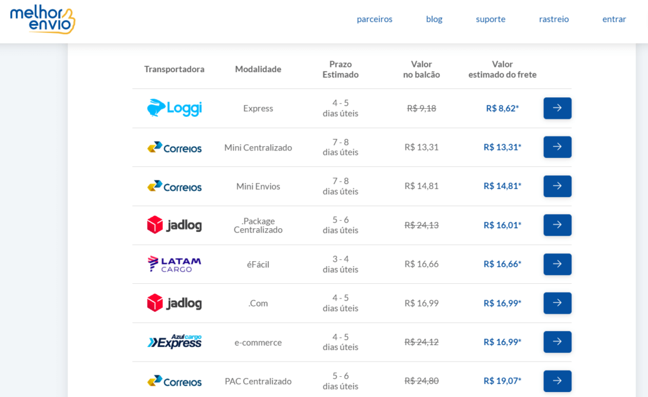Select the LATAM Cargo éFácil arrow button

tap(557, 264)
